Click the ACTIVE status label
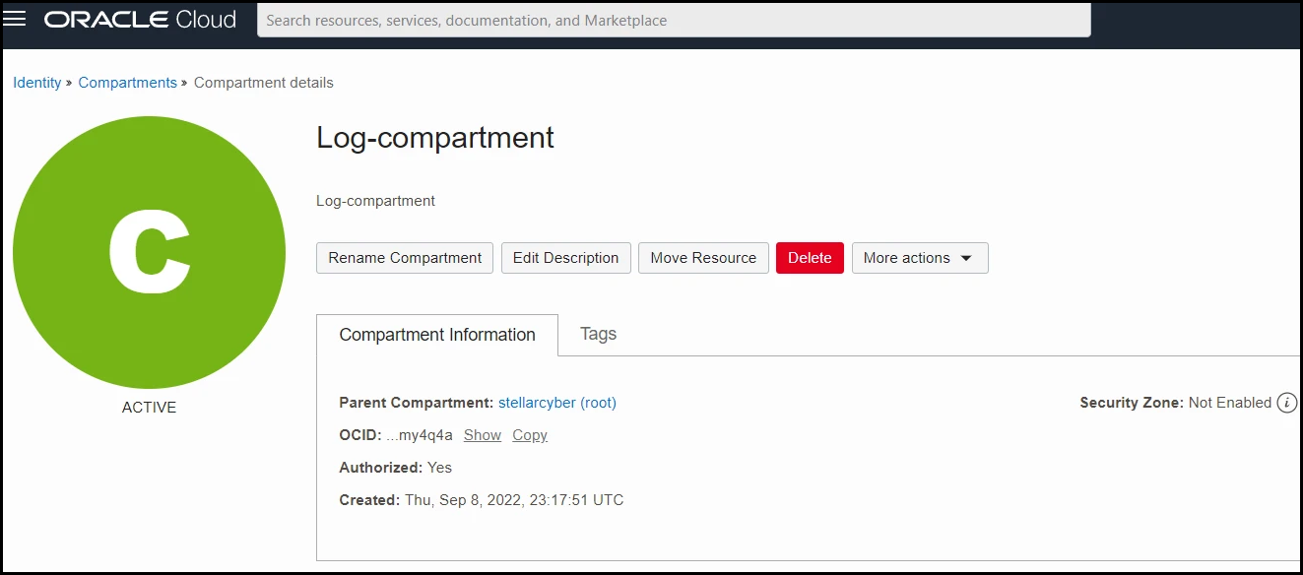This screenshot has height=575, width=1303. [149, 408]
